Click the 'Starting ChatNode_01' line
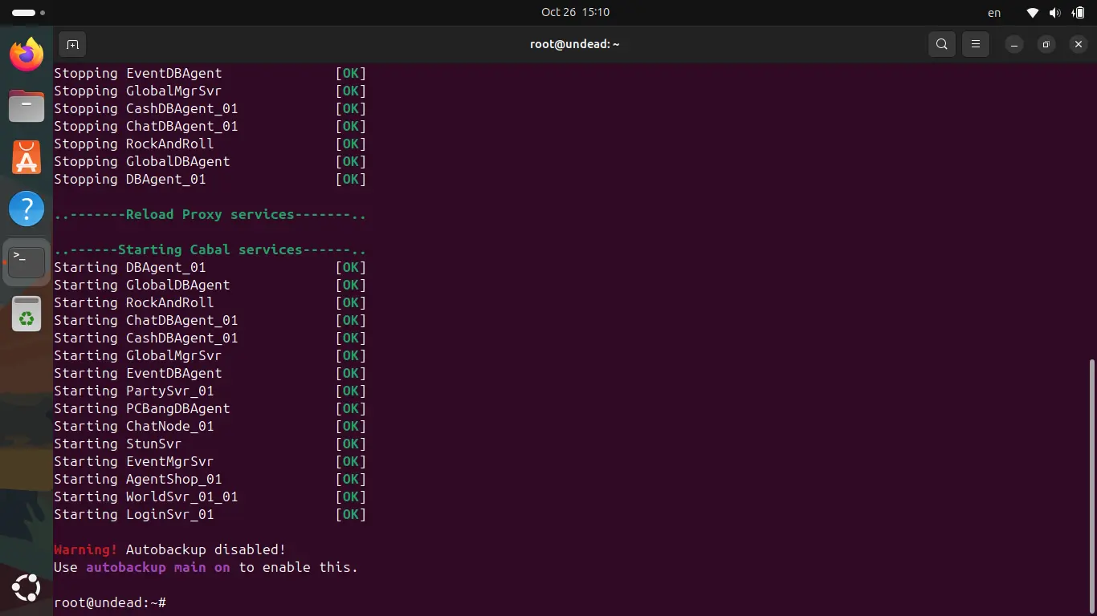1097x616 pixels. [210, 426]
